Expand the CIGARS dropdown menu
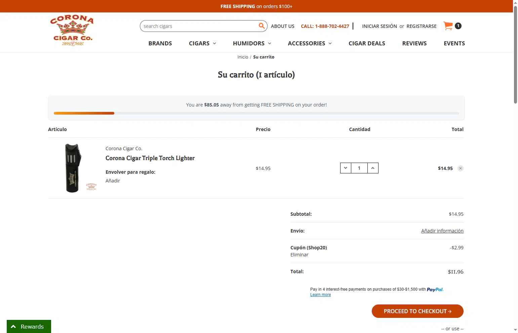This screenshot has width=518, height=333. click(202, 43)
